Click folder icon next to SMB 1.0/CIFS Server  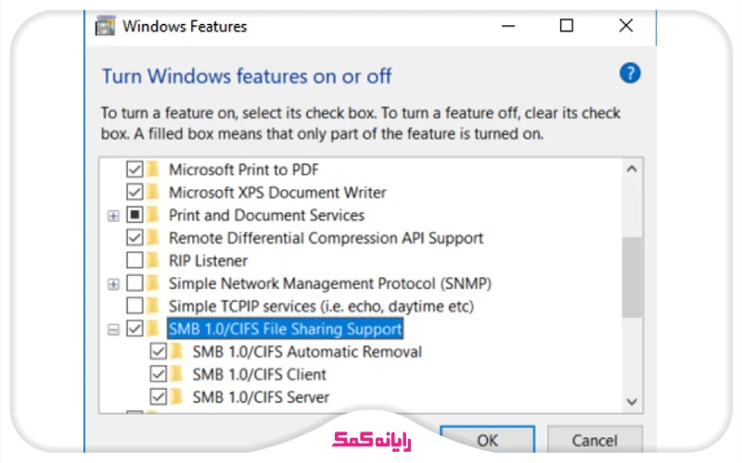coord(176,397)
